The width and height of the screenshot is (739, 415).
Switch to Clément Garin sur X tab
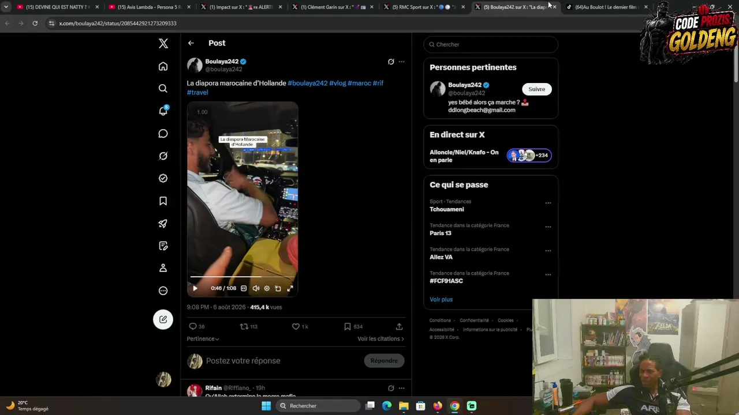click(x=332, y=7)
